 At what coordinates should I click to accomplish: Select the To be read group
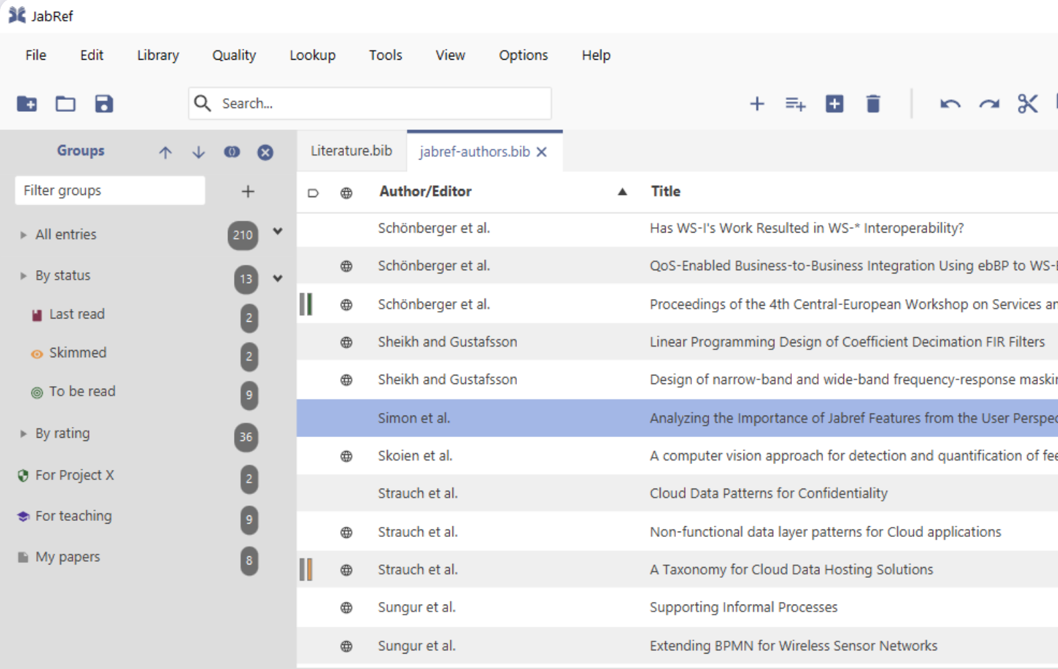point(82,391)
